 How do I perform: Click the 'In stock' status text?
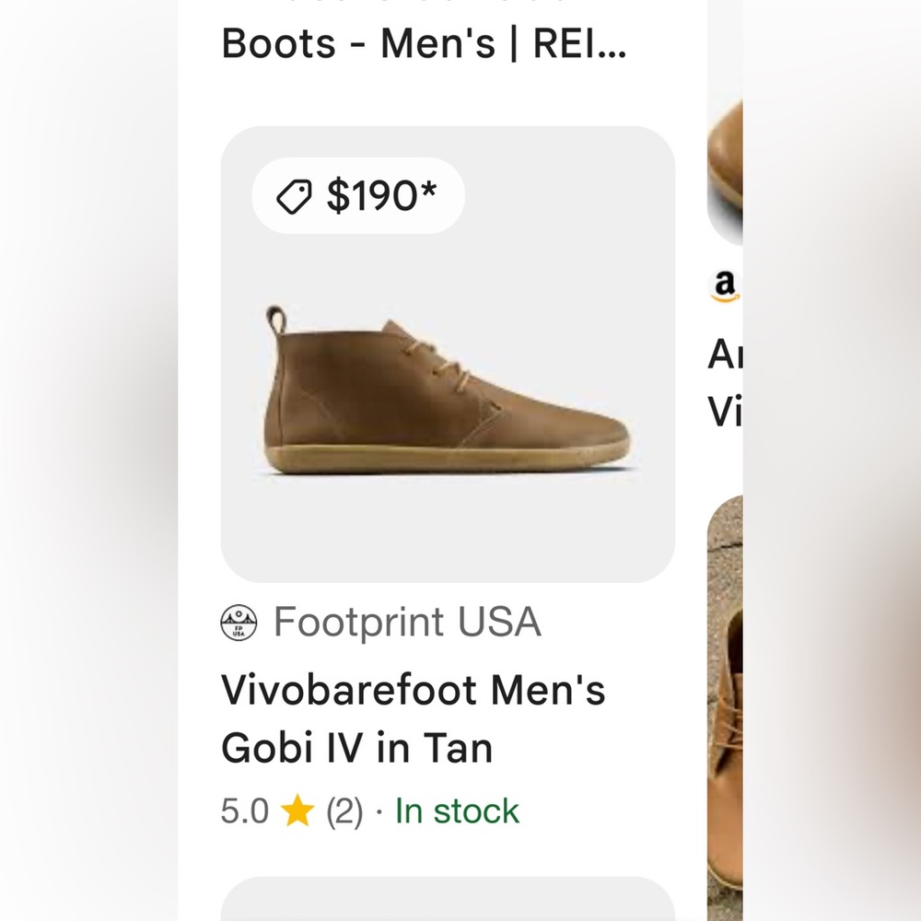tap(455, 810)
